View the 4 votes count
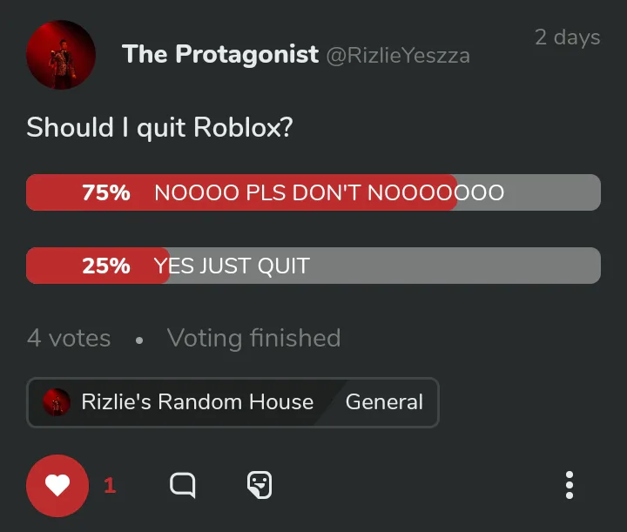This screenshot has height=532, width=627. (69, 338)
